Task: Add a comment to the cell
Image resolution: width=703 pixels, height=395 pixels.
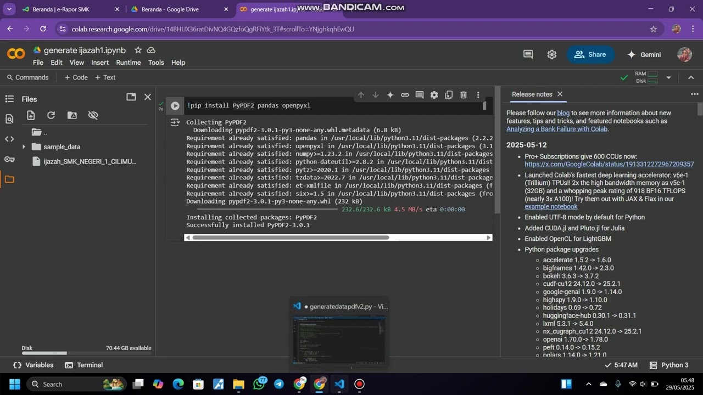Action: (x=420, y=95)
